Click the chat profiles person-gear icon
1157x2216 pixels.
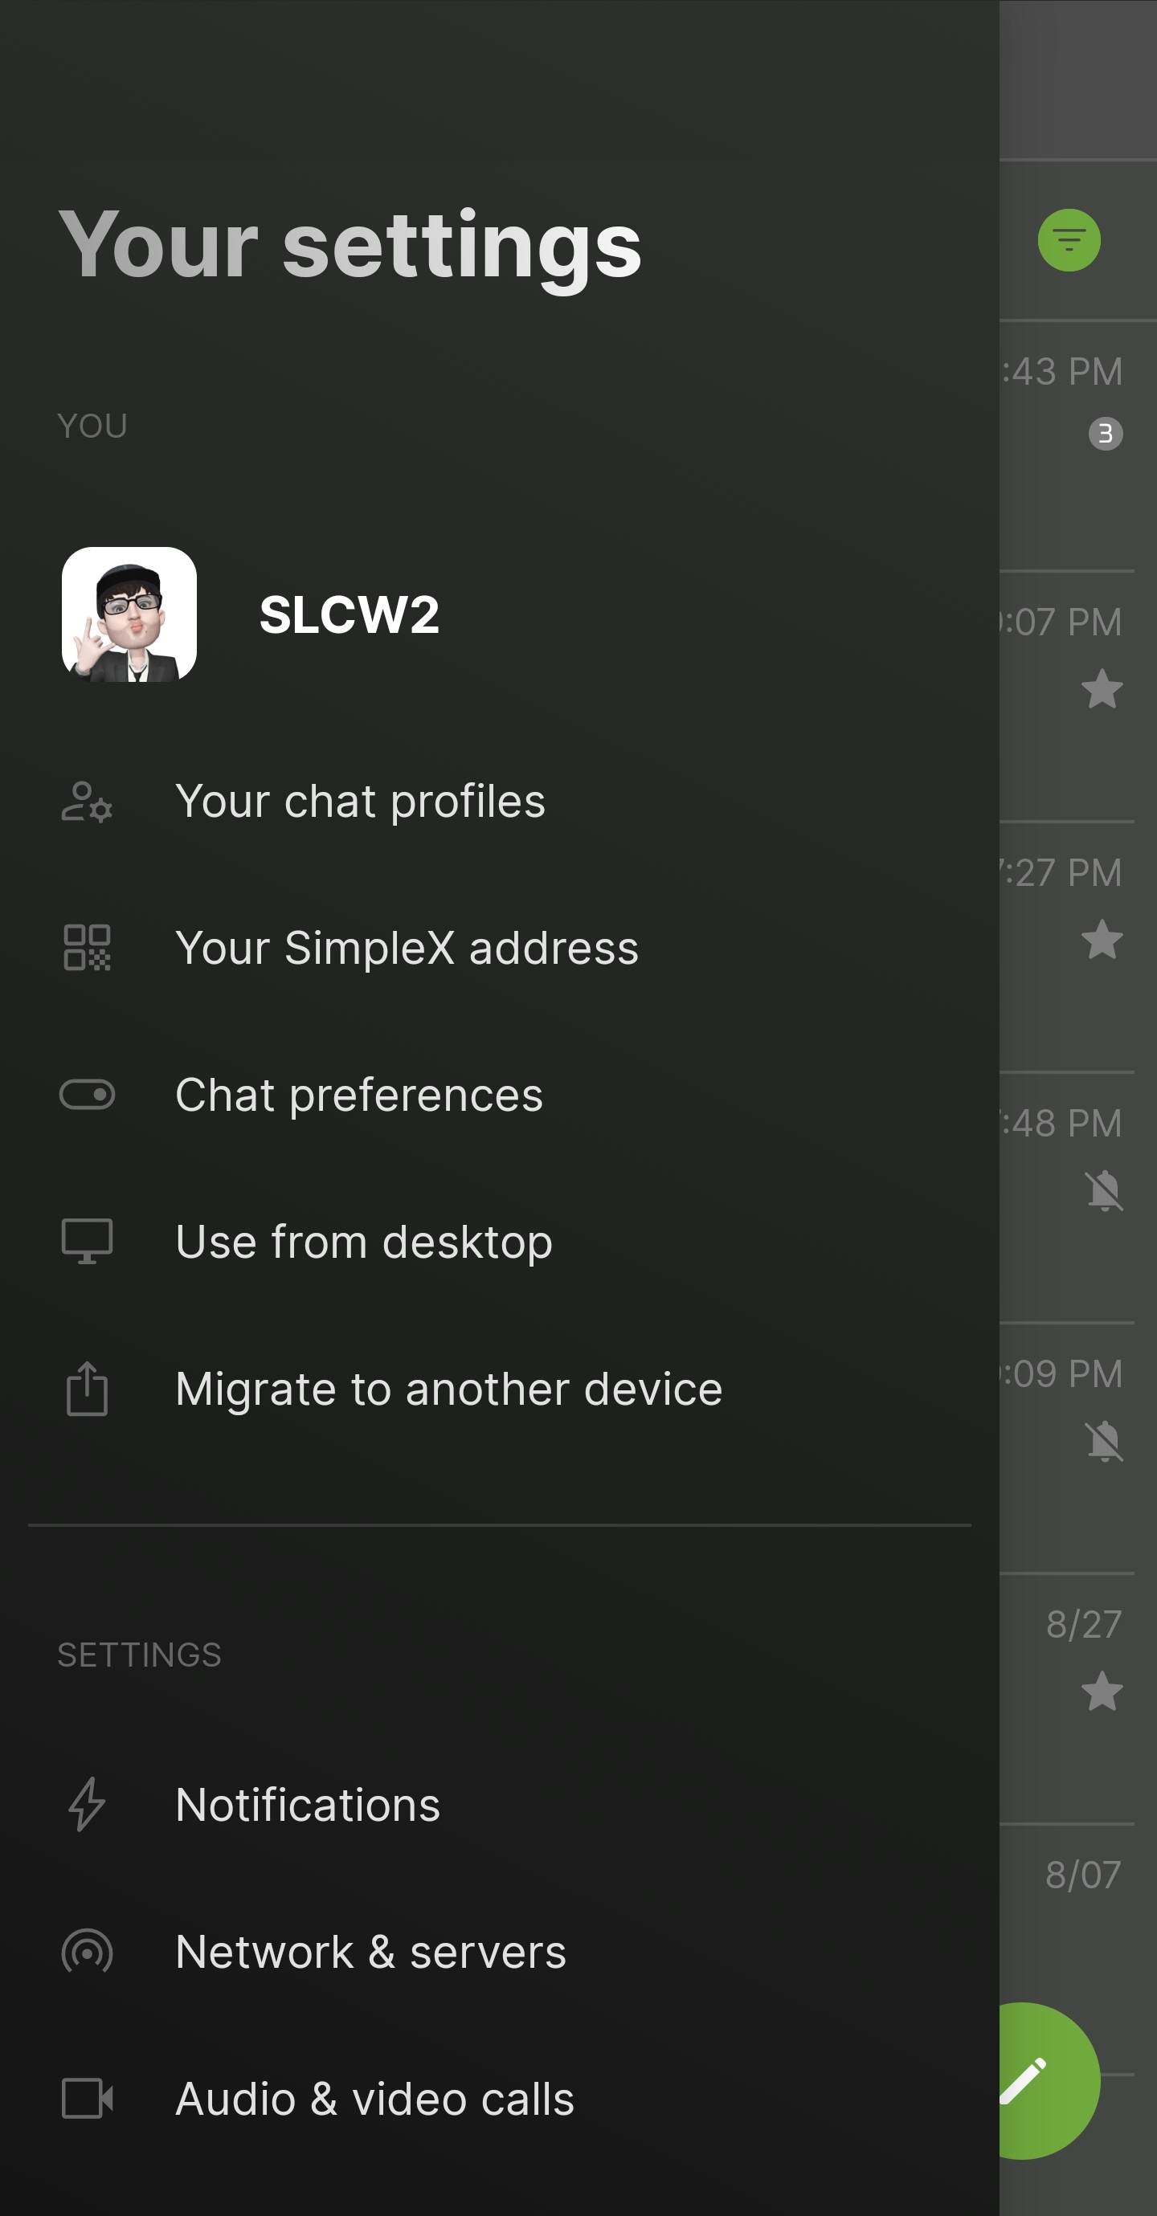pos(87,802)
